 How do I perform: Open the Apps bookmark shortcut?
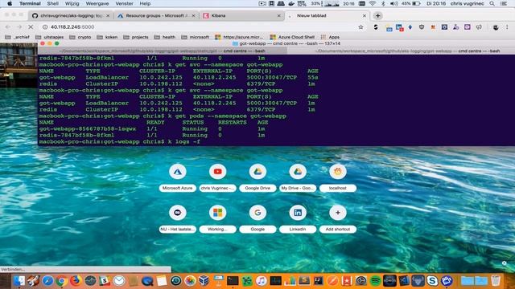click(x=330, y=37)
